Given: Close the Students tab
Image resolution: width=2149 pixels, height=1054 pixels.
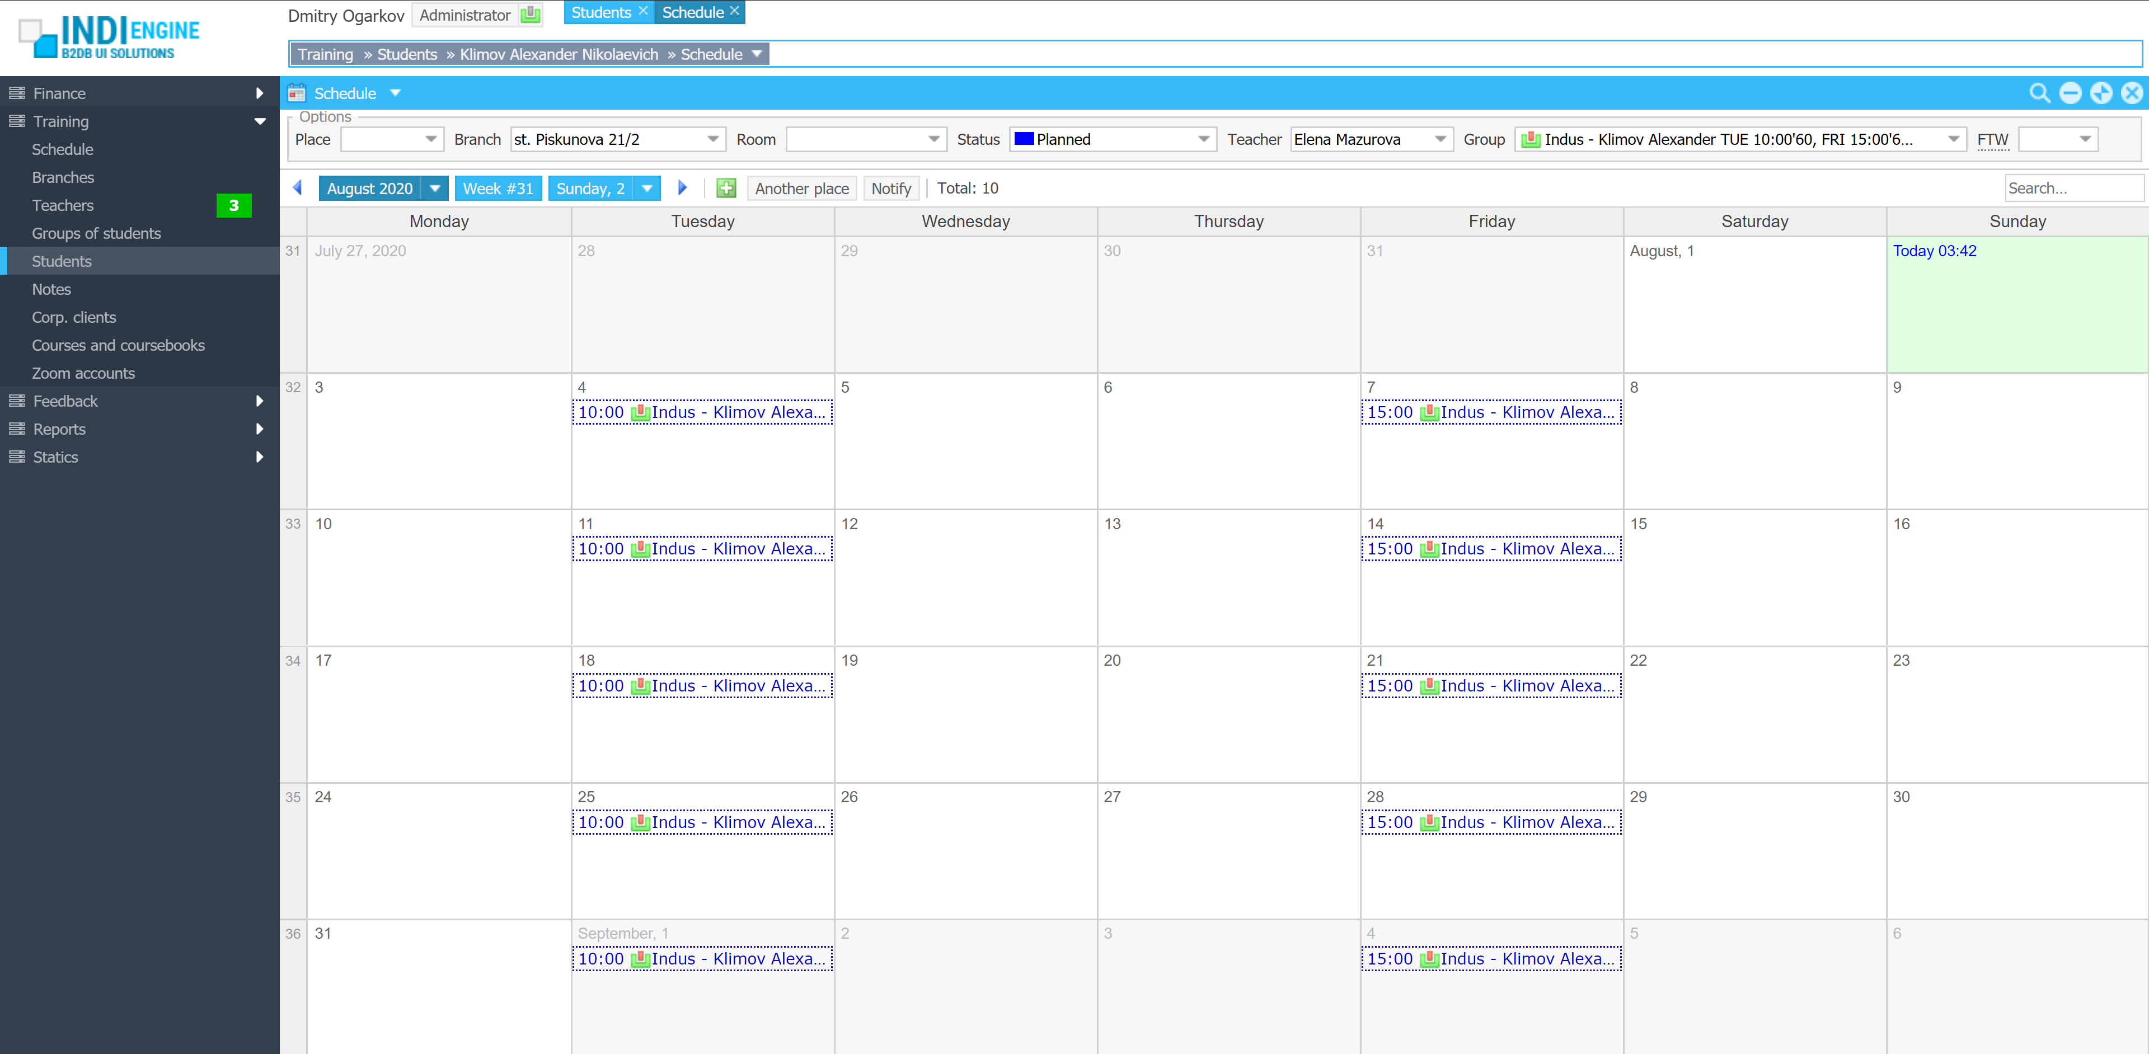Looking at the screenshot, I should 643,12.
